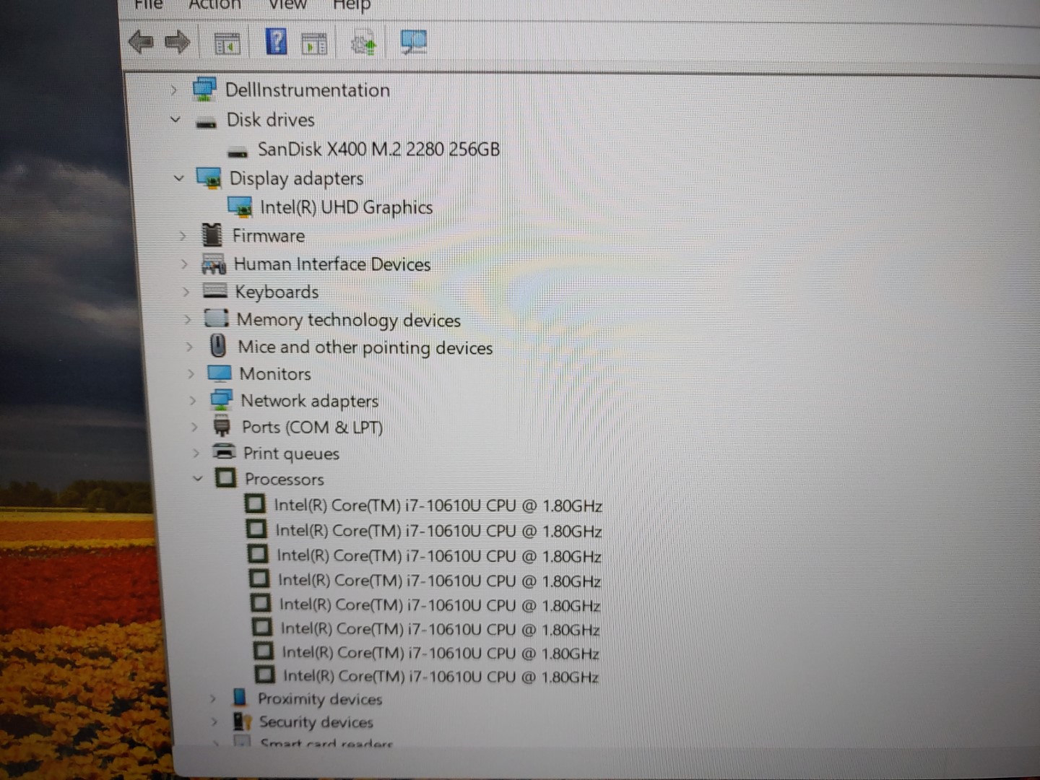This screenshot has height=780, width=1040.
Task: Click the Firmware chip icon
Action: click(x=212, y=235)
